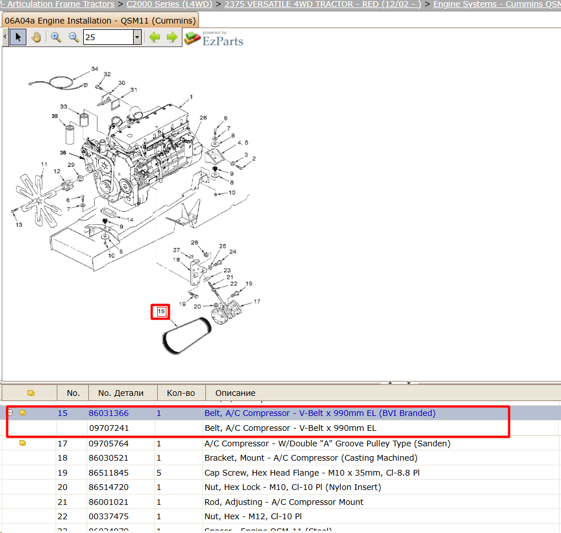The height and width of the screenshot is (533, 561).
Task: Click callout 1 on the engine
Action: click(191, 96)
